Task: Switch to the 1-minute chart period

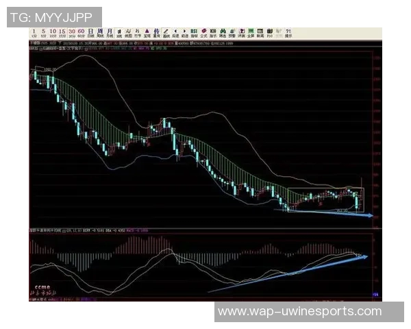Action: [x=34, y=33]
